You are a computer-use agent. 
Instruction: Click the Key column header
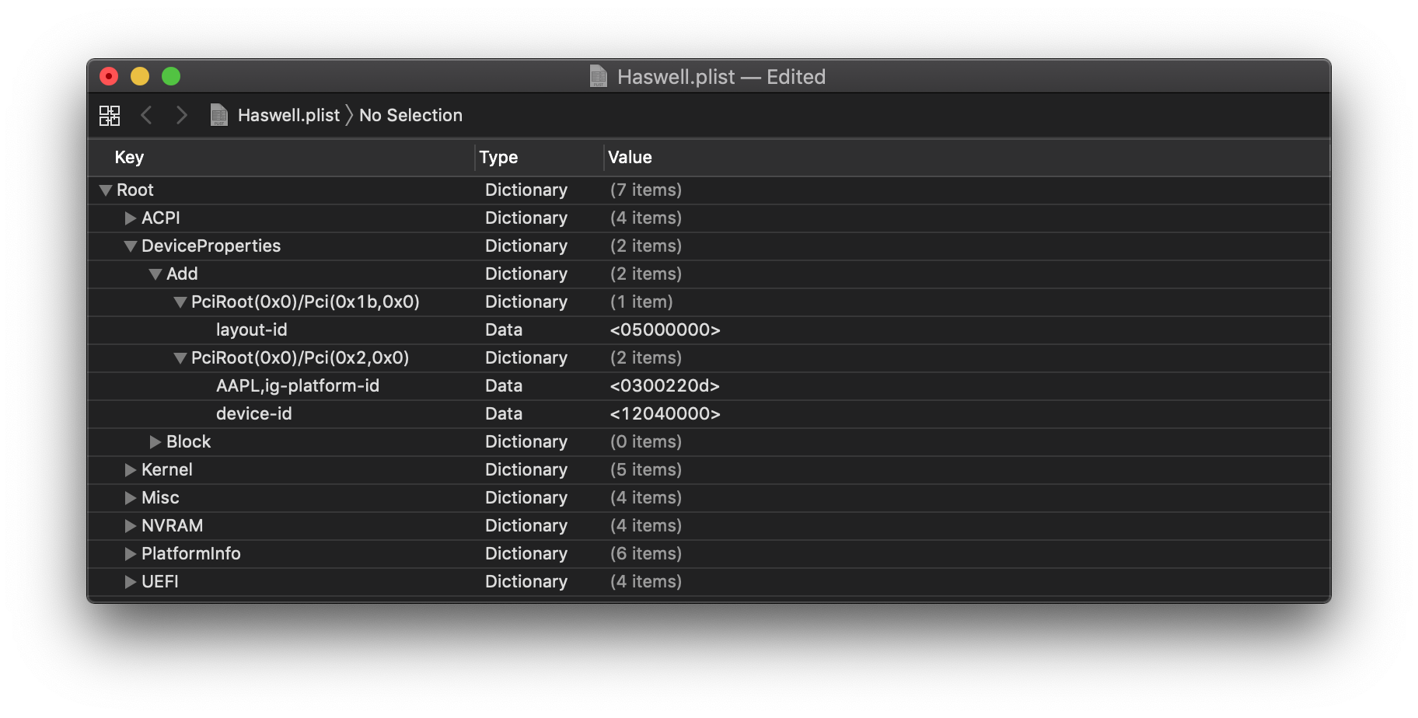(129, 157)
